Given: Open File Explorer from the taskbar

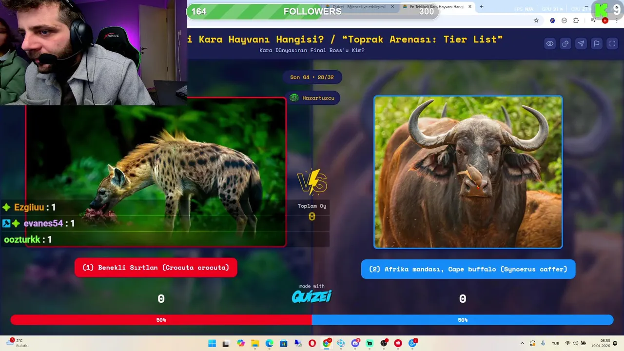Looking at the screenshot, I should pos(255,344).
